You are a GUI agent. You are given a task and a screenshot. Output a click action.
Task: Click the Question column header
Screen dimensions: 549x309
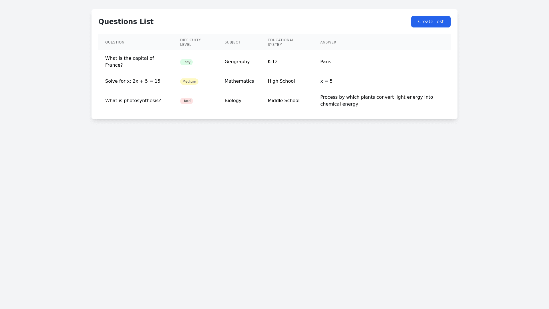click(x=115, y=42)
